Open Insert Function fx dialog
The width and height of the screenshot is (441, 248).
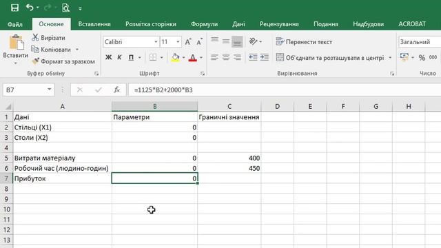116,90
